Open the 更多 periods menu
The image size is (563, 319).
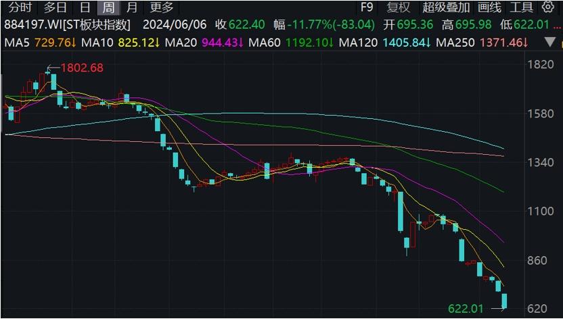(x=161, y=7)
